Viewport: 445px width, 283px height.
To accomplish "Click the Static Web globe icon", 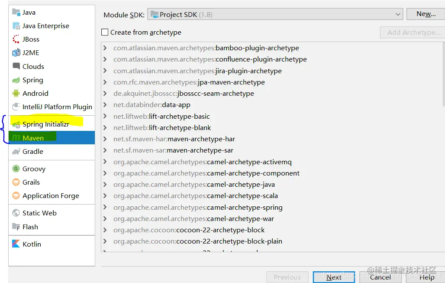I will coord(16,213).
